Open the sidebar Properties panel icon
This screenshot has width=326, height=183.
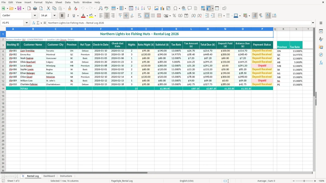(321, 31)
